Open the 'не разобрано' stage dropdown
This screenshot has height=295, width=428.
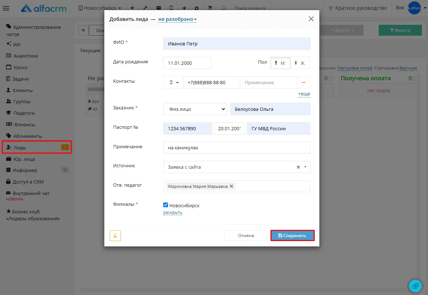[x=177, y=19]
